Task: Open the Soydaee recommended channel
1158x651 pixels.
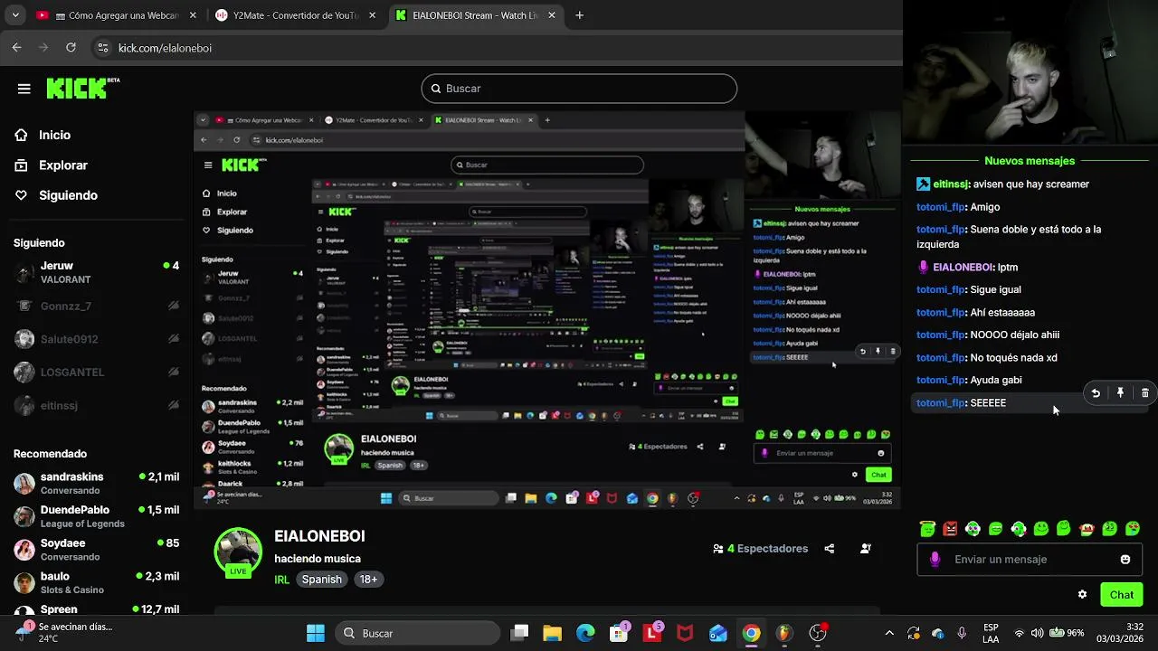Action: [x=96, y=550]
